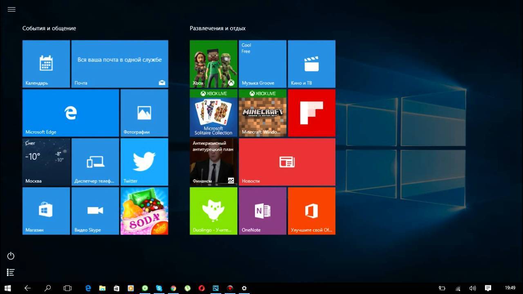The width and height of the screenshot is (523, 294).
Task: Click the taskbar back arrow button
Action: pos(27,288)
